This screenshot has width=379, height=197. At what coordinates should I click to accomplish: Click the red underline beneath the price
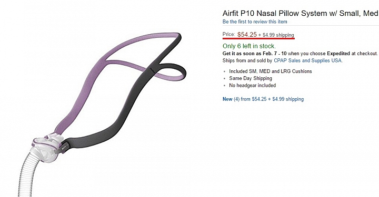click(258, 38)
